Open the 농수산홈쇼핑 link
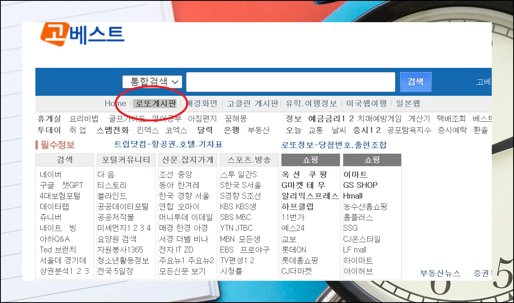Viewport: 514px width, 303px height. 365,207
